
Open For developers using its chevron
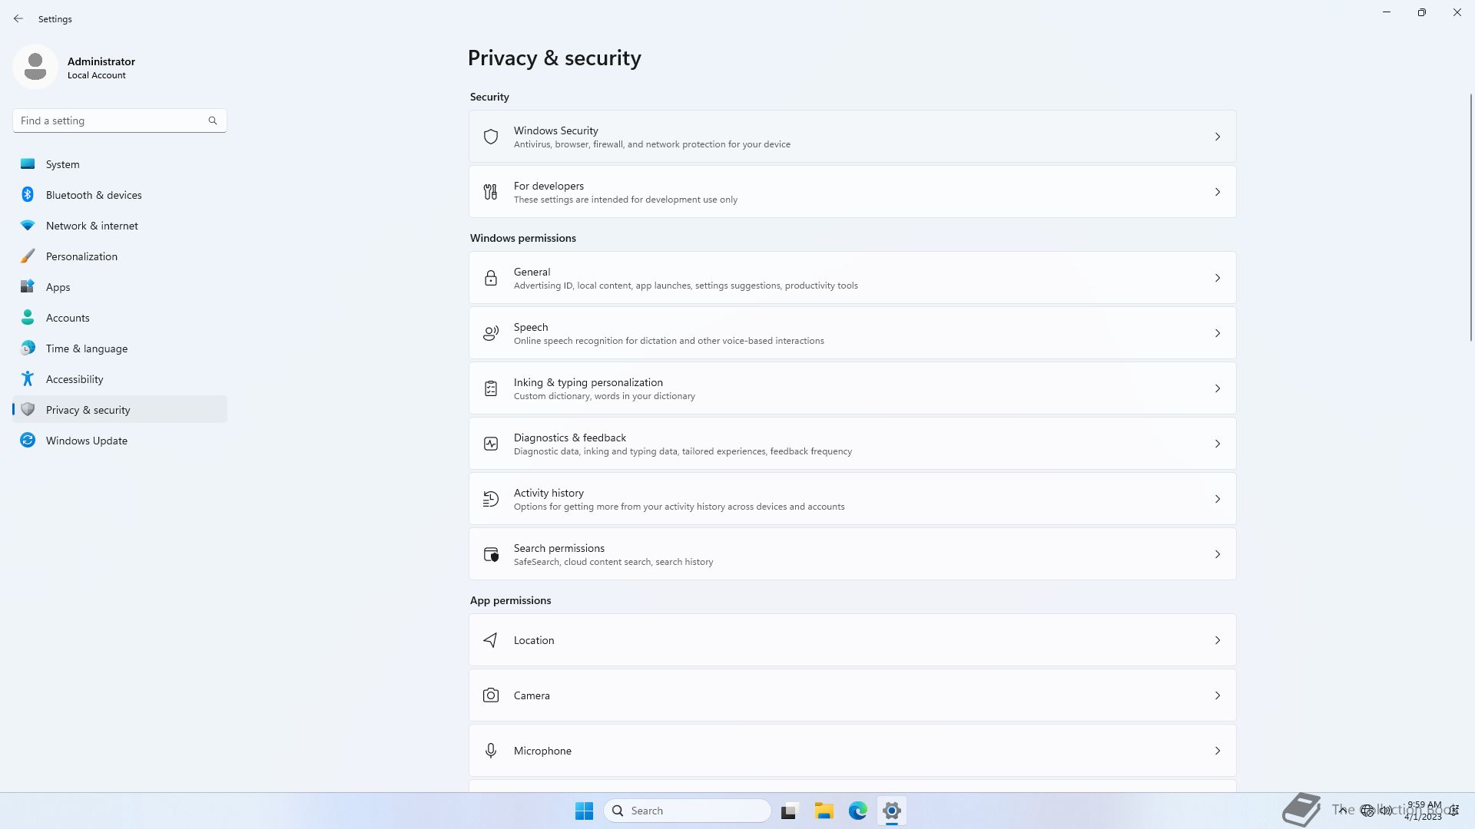(1218, 192)
